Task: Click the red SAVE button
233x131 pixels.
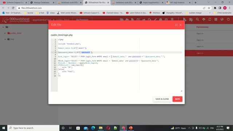Action: [x=177, y=99]
